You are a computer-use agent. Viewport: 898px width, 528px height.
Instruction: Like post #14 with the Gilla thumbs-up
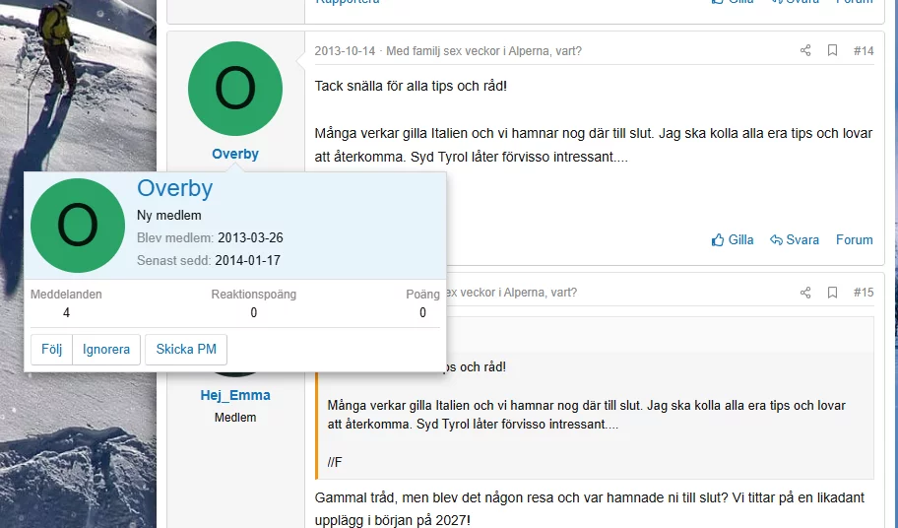(732, 239)
